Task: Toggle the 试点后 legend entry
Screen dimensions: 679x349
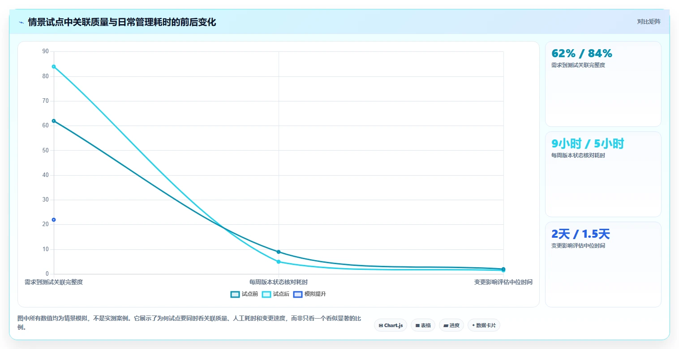Action: click(x=275, y=294)
